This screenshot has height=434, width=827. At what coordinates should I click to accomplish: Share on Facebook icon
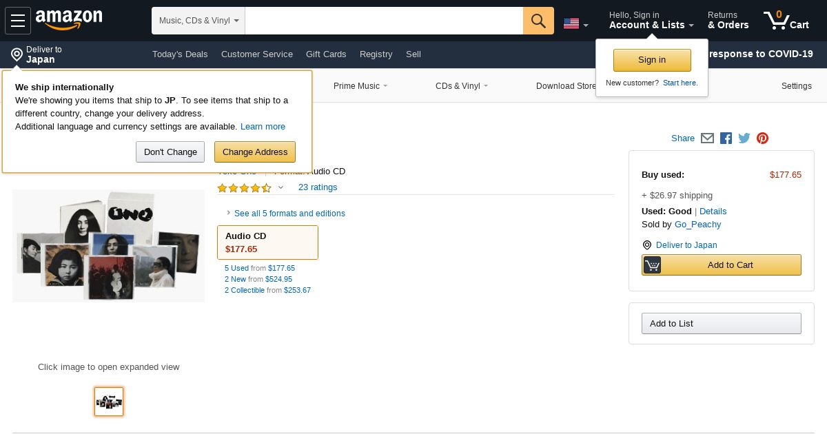pyautogui.click(x=726, y=138)
